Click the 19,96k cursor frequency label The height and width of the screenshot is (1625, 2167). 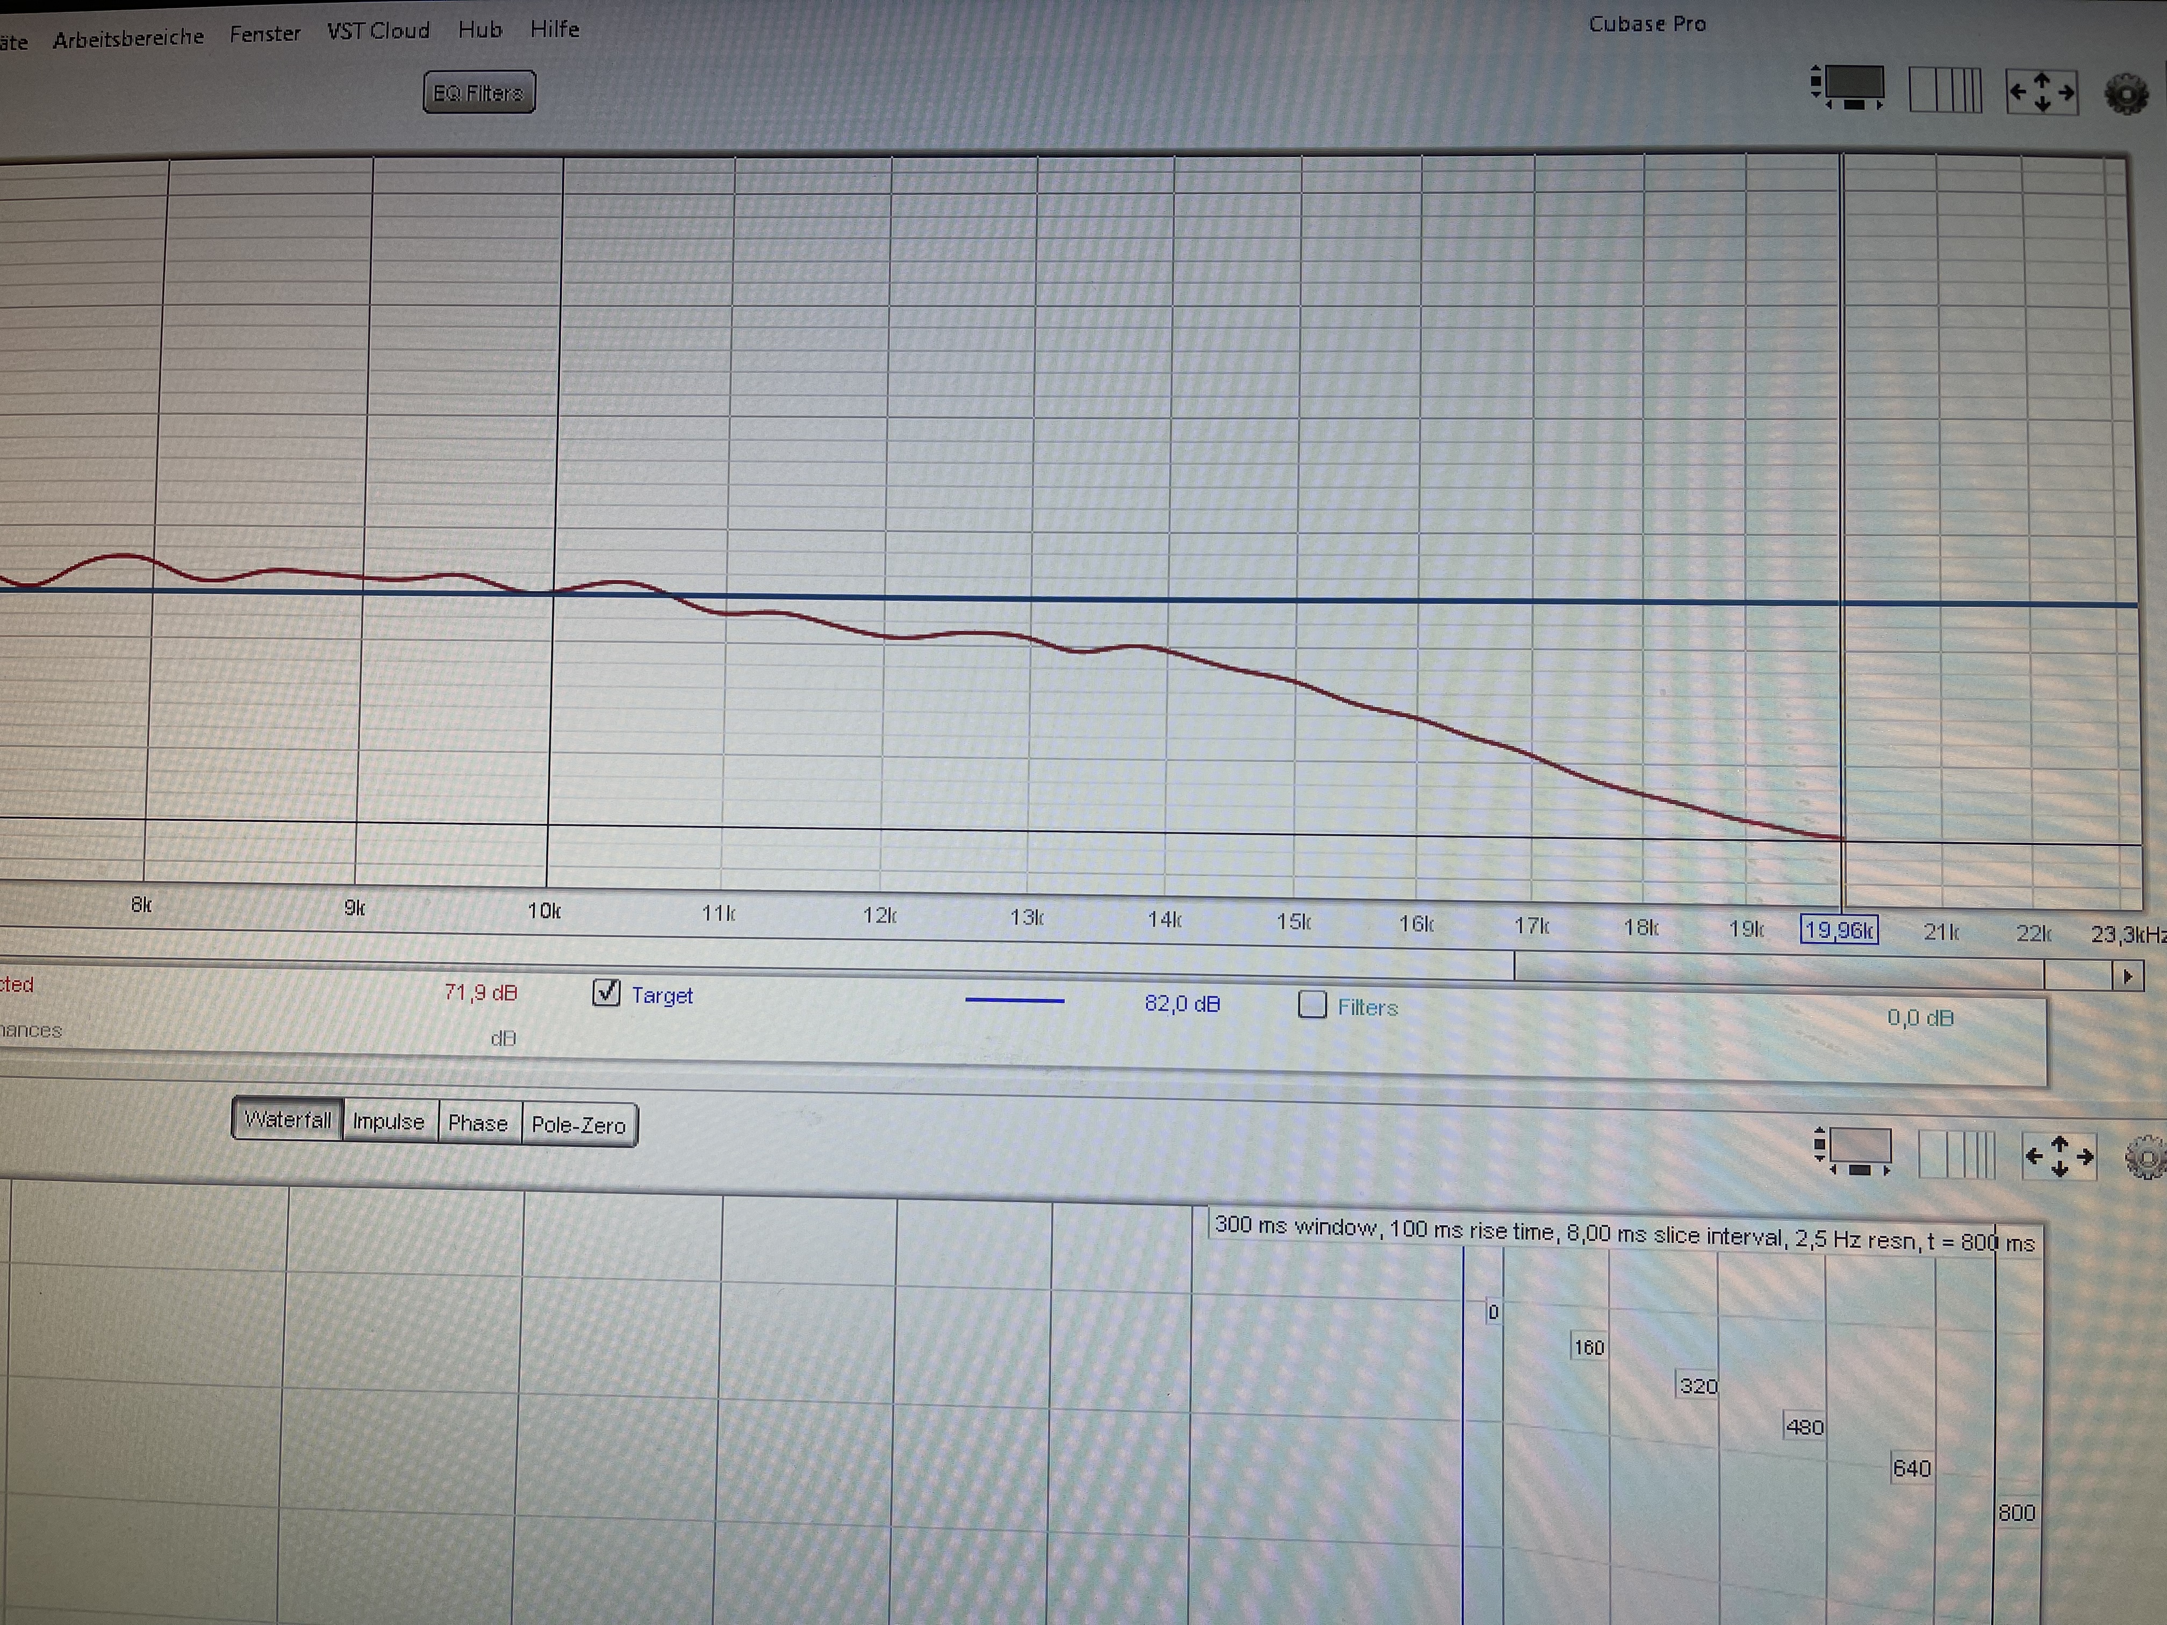tap(1839, 930)
